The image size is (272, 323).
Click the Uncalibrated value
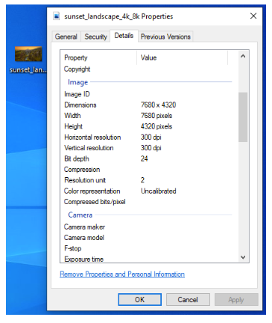[x=159, y=191]
